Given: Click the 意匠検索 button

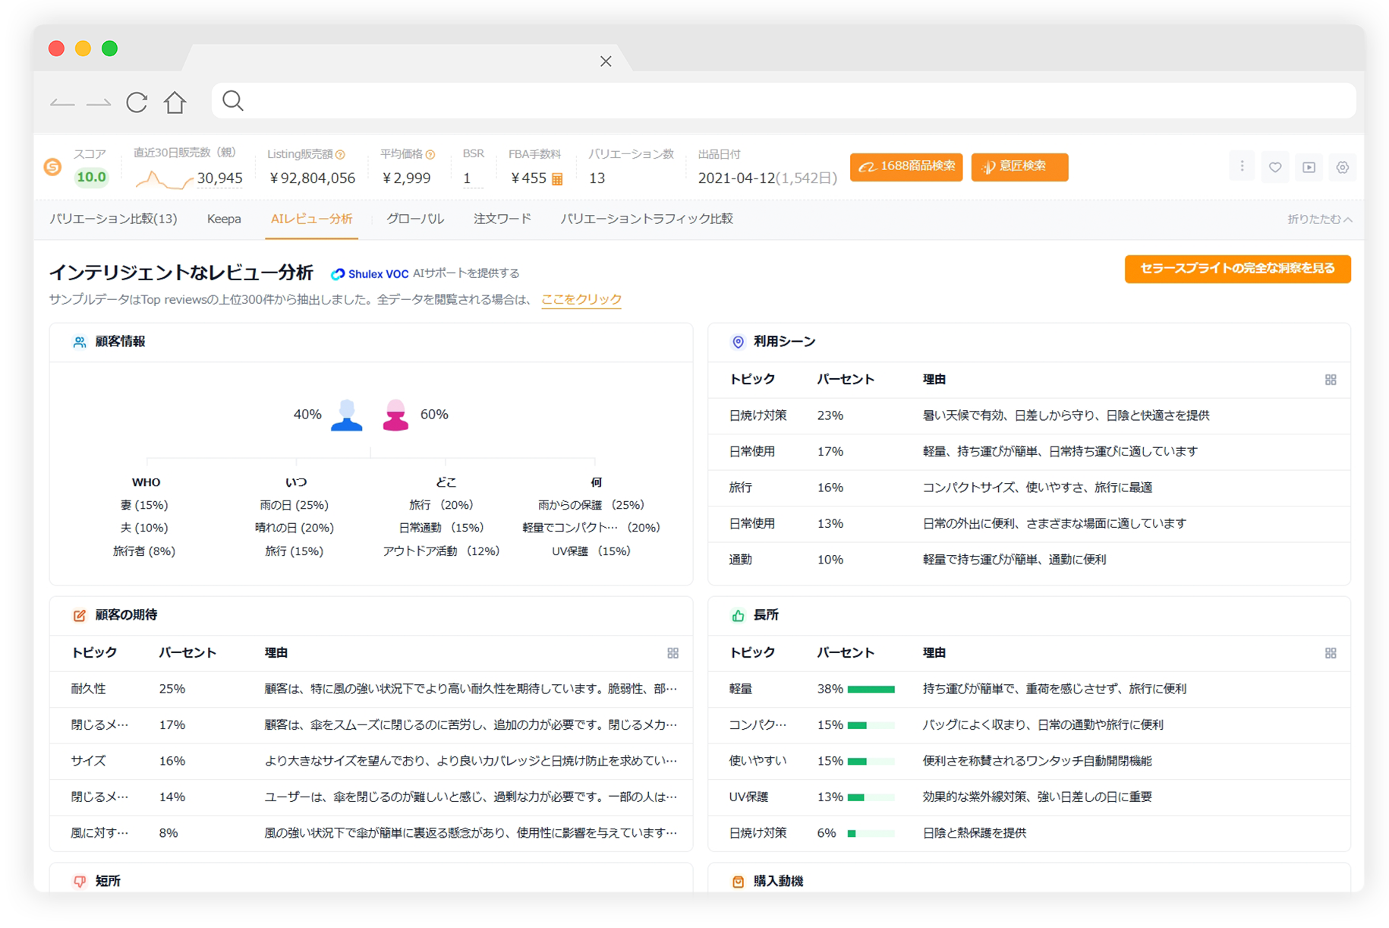Looking at the screenshot, I should point(1019,167).
